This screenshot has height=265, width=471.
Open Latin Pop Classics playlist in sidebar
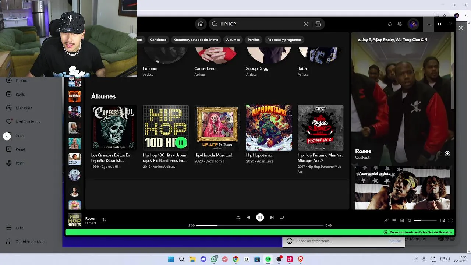74,159
